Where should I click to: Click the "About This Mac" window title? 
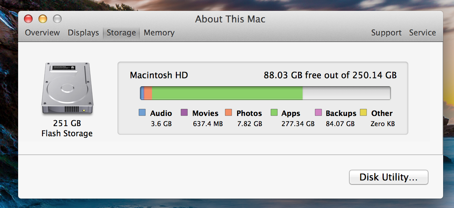coord(230,19)
